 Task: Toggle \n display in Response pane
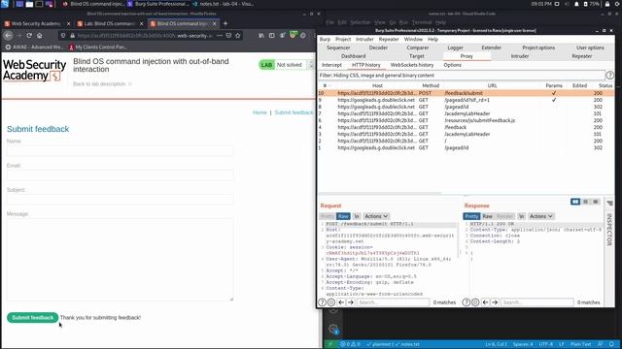(x=521, y=216)
